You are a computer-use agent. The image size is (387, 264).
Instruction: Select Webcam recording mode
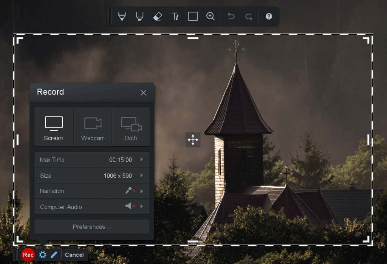(x=93, y=127)
